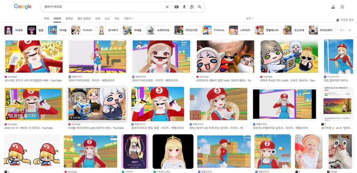Open the 뉴스 tab
357x173 pixels.
(x=107, y=18)
